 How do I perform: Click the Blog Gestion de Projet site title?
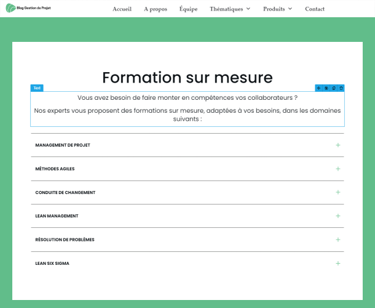pos(34,8)
